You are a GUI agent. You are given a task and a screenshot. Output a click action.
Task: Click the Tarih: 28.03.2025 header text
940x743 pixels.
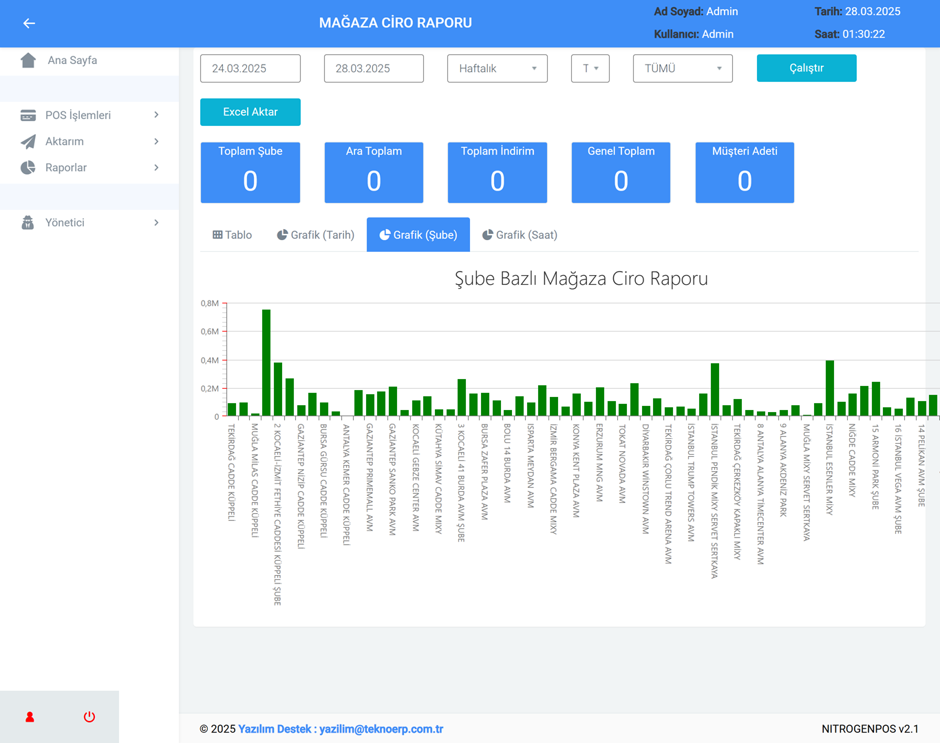pyautogui.click(x=857, y=12)
